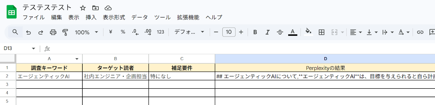Select row 2 header
The width and height of the screenshot is (435, 105).
pos(7,76)
